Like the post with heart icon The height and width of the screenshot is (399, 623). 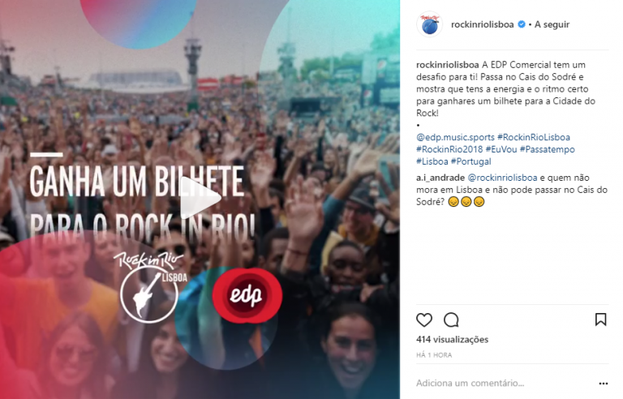[x=424, y=320]
